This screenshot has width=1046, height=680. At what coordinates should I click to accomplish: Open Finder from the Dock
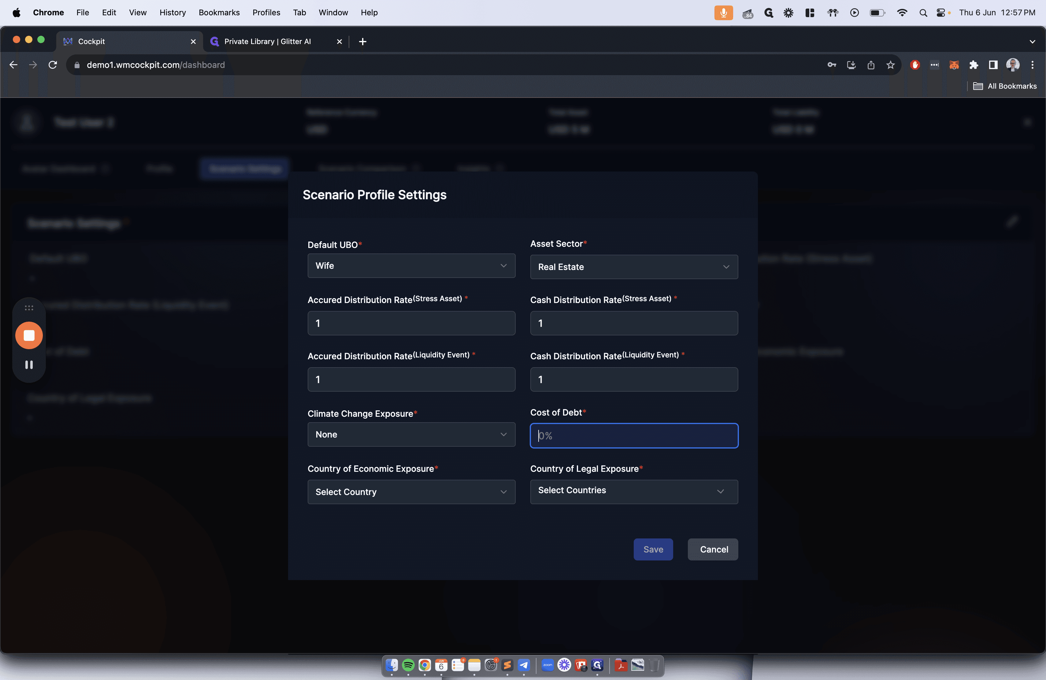391,665
